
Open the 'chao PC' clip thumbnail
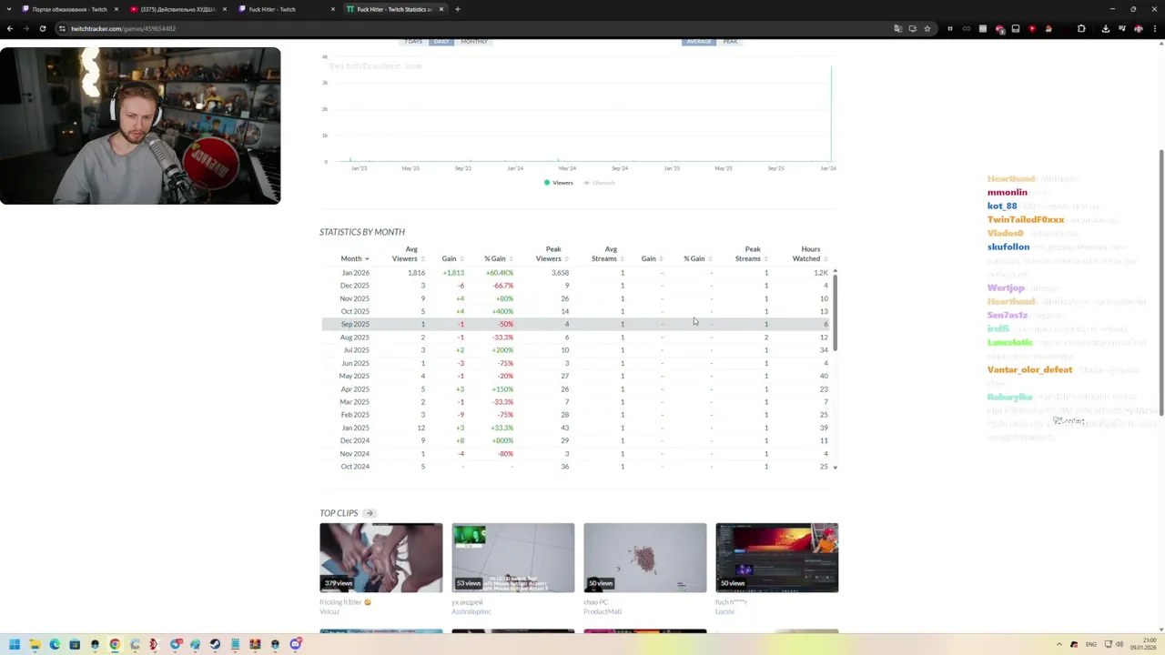tap(644, 558)
